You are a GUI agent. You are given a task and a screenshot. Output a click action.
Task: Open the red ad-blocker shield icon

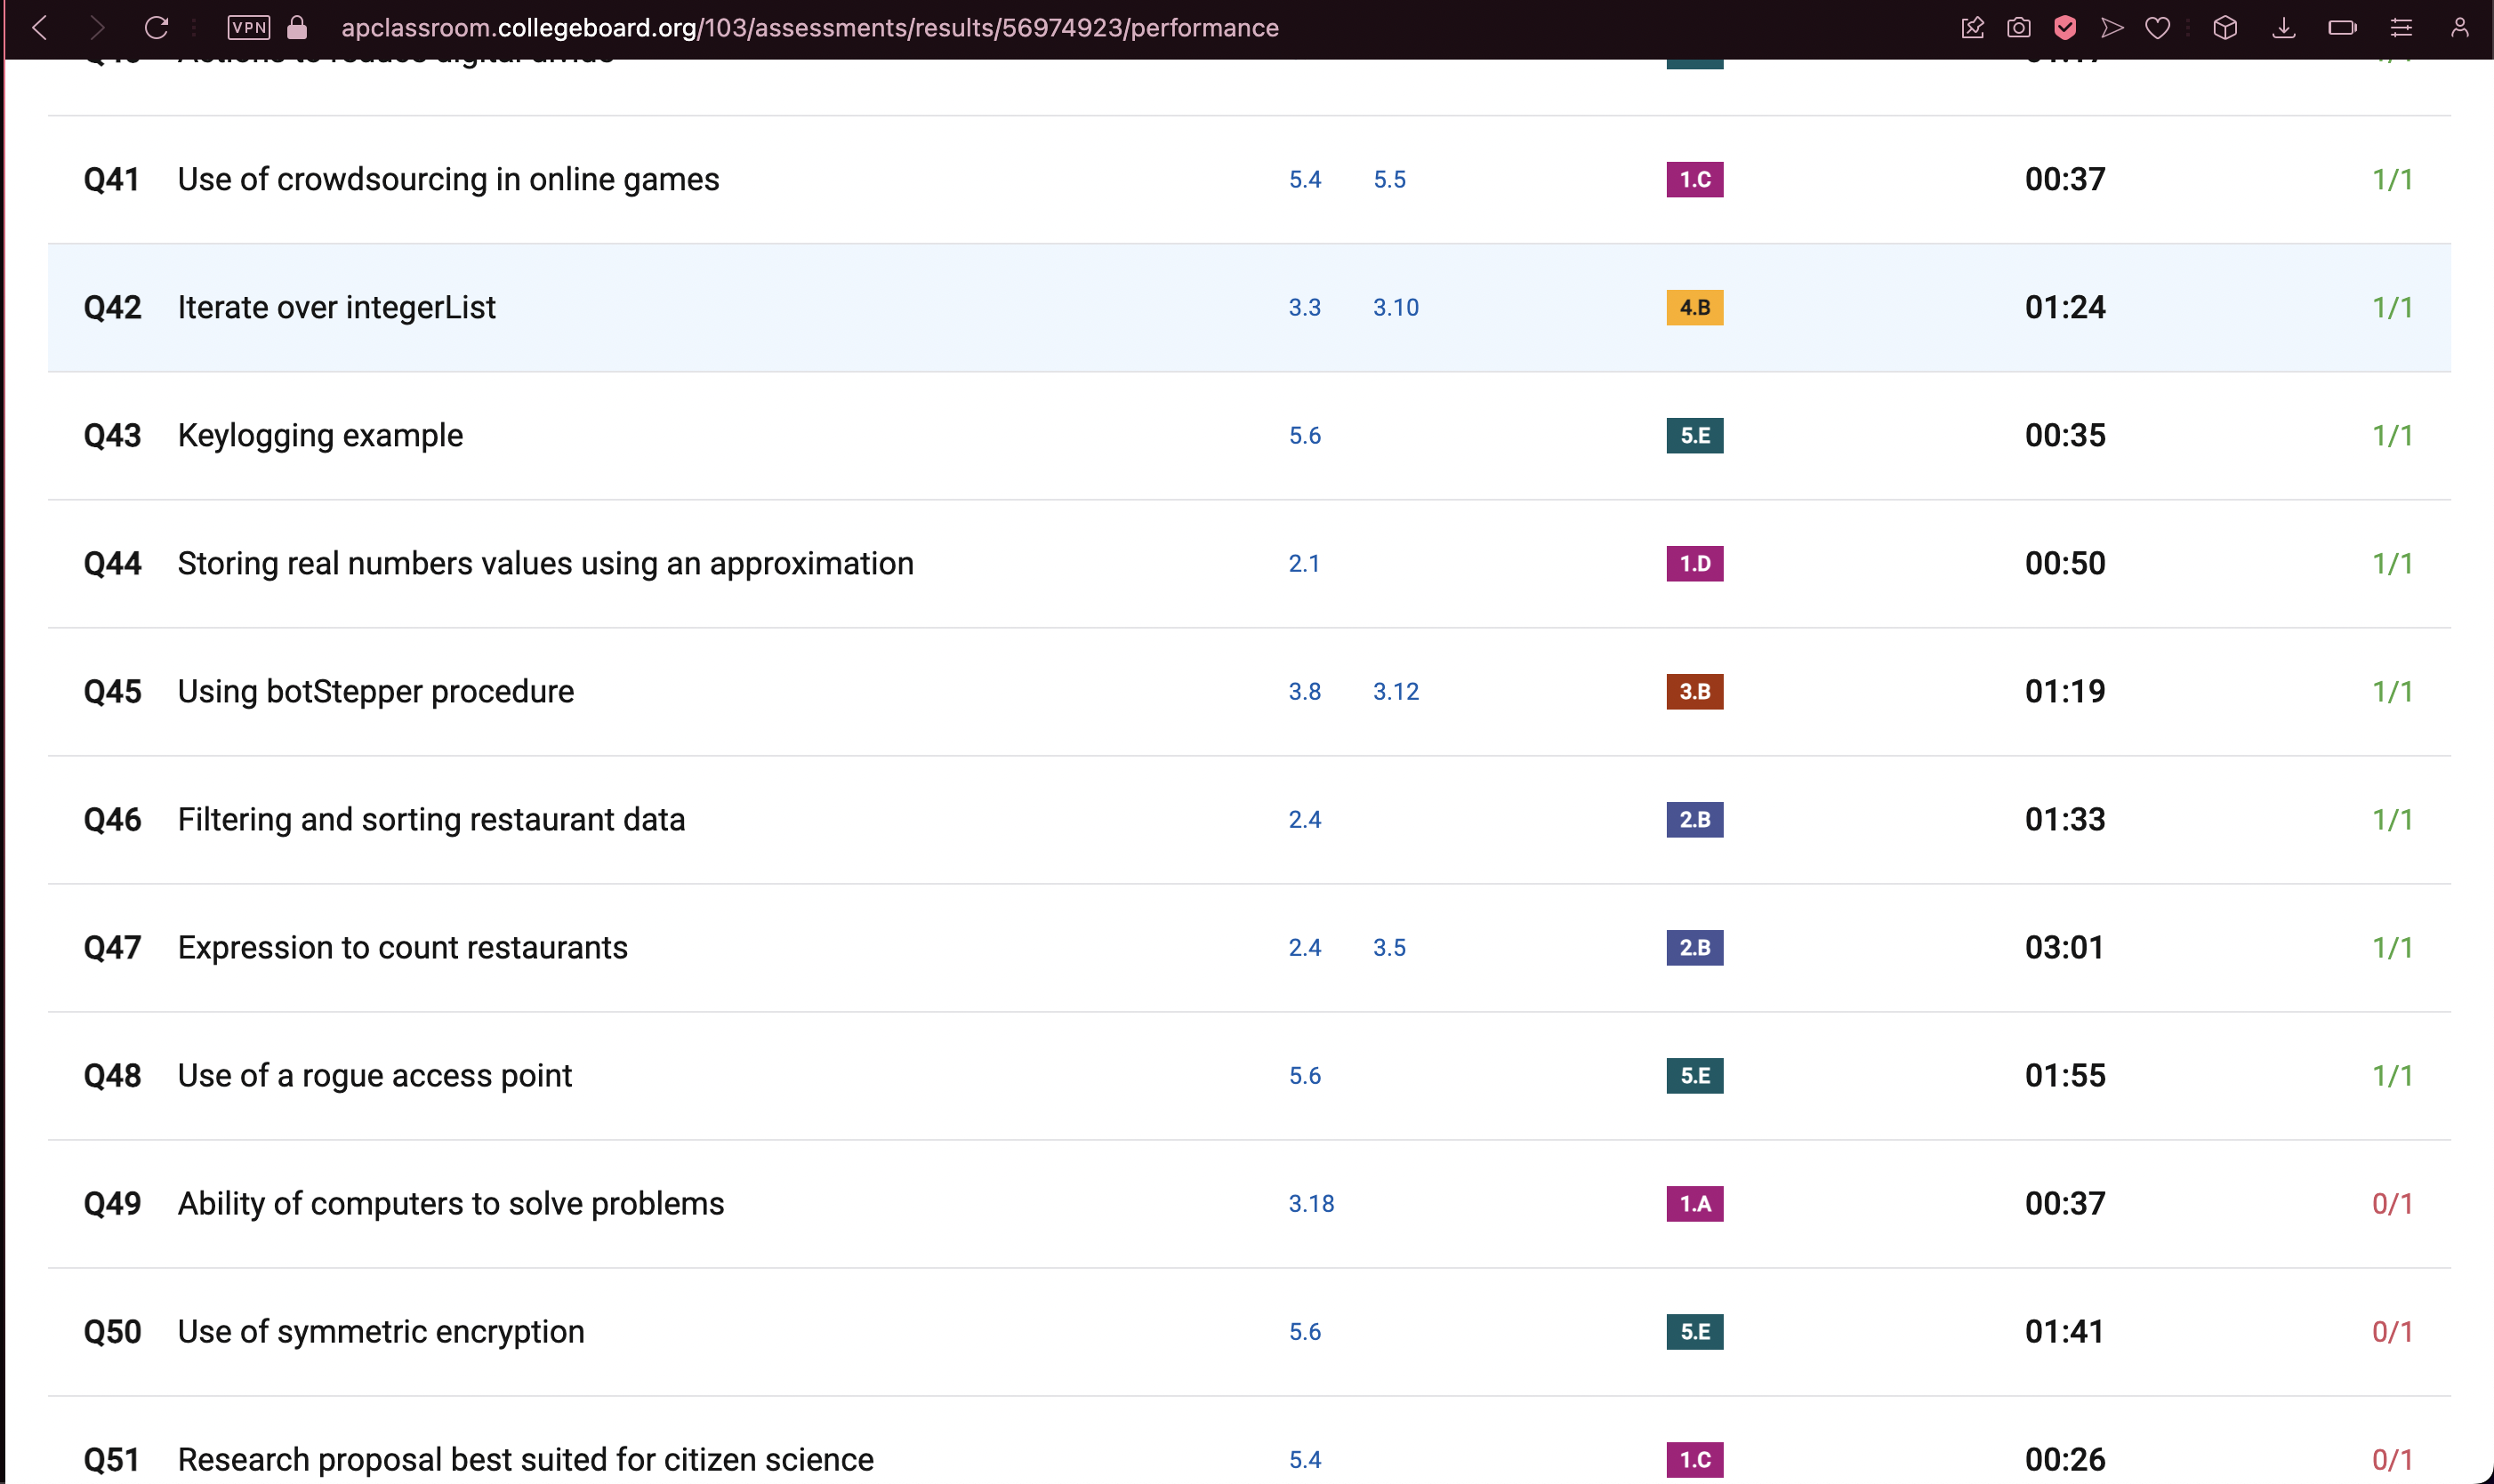[2065, 27]
